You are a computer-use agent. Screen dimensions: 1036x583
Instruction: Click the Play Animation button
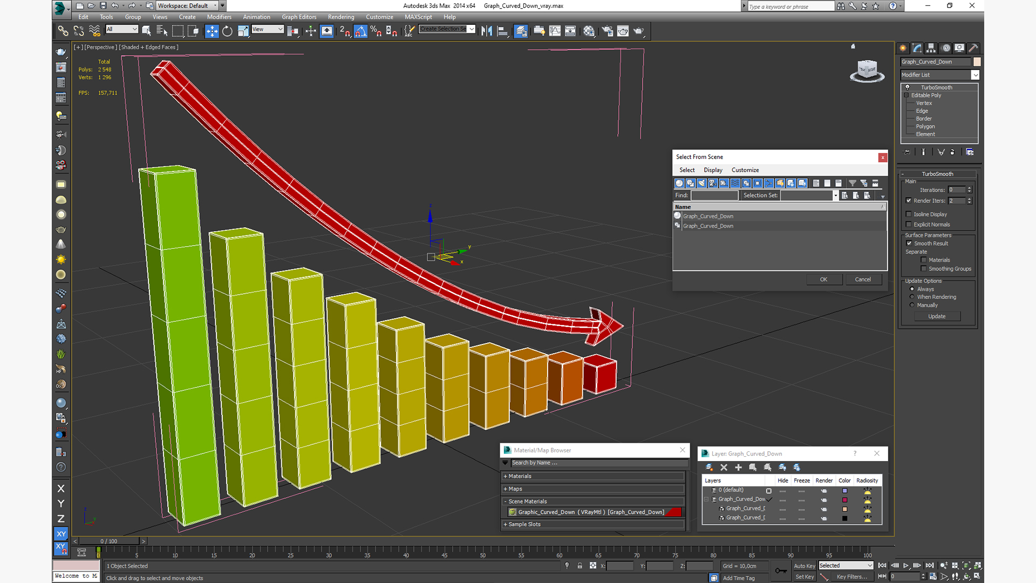(905, 565)
